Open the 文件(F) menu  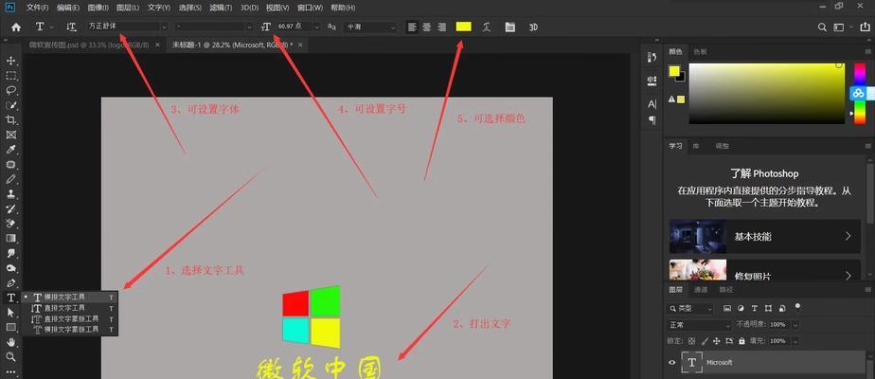(x=37, y=8)
